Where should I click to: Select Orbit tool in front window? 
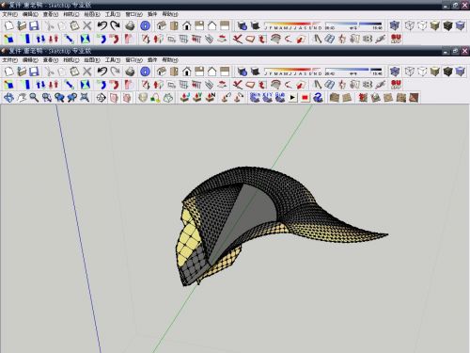coord(8,98)
